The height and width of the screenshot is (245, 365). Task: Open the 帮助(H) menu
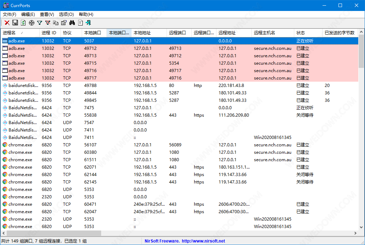[x=86, y=14]
